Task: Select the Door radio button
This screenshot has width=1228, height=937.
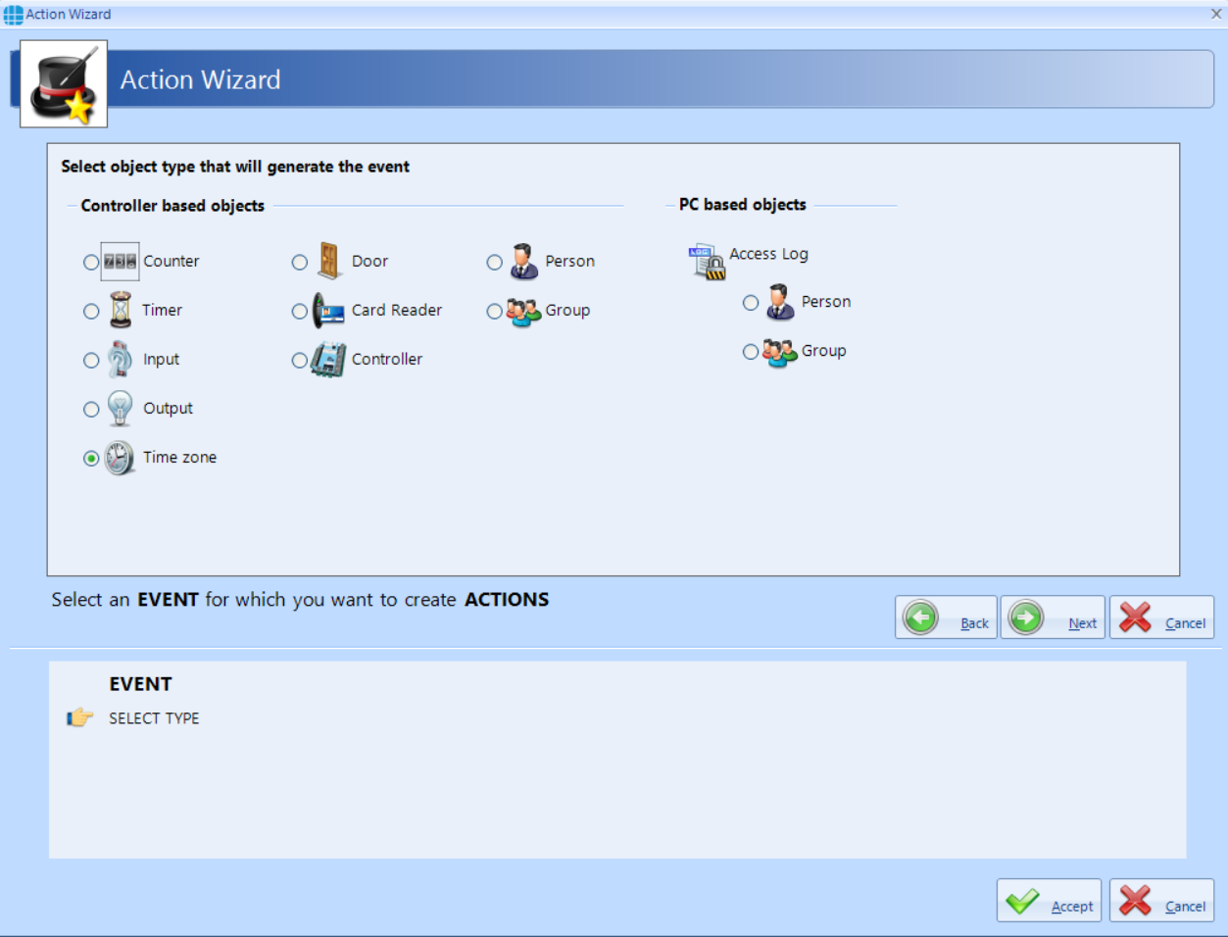Action: click(300, 262)
